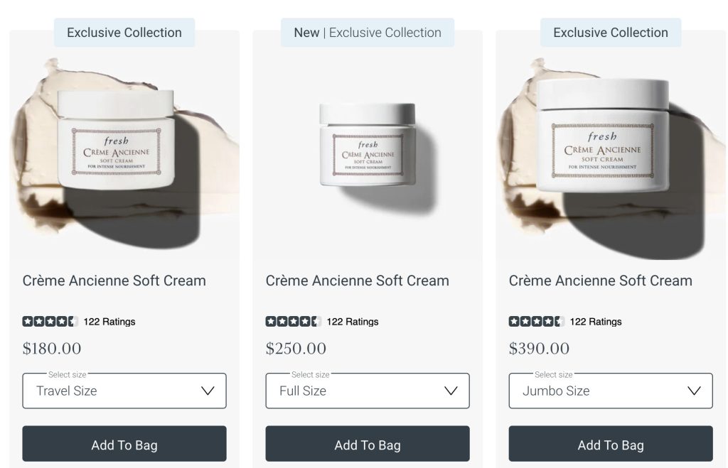Click star rating icons of $180.00 product
Screen dimensions: 728x468
[x=50, y=321]
